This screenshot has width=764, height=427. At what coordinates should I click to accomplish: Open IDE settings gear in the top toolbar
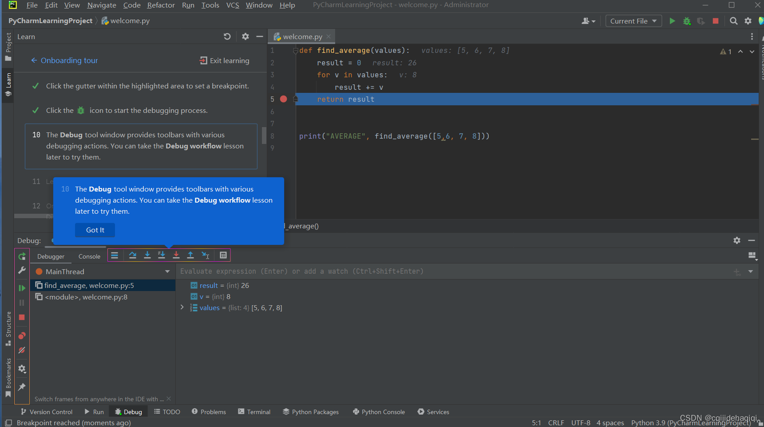748,21
